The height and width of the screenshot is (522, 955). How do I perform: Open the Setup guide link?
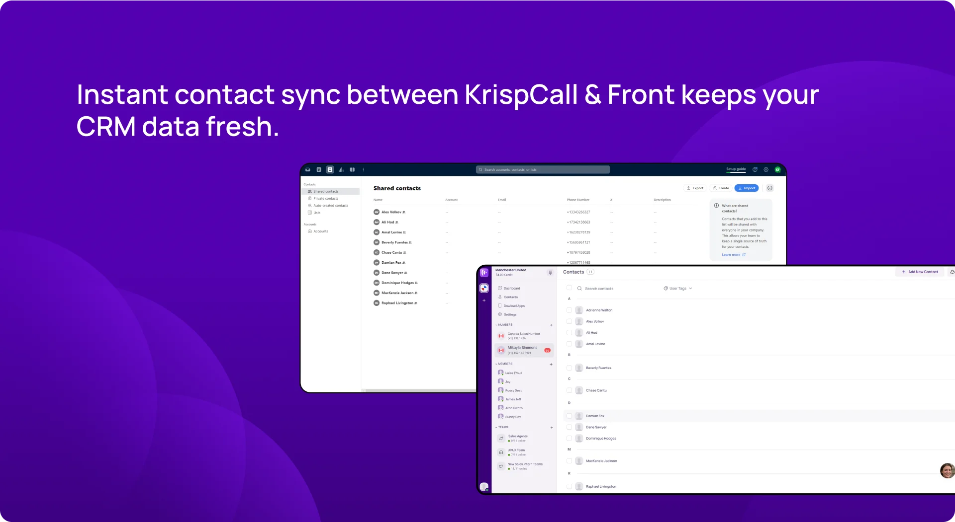pos(736,169)
